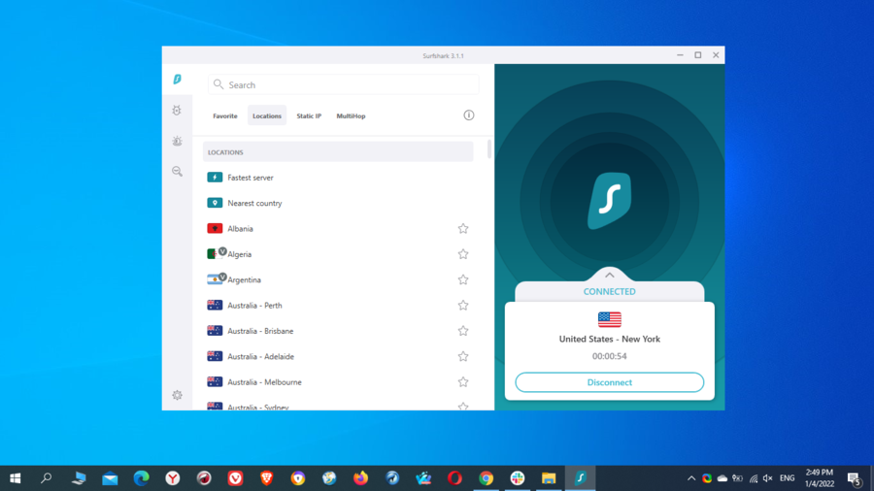Choose the Nearest country option
Viewport: 874px width, 491px height.
click(254, 204)
